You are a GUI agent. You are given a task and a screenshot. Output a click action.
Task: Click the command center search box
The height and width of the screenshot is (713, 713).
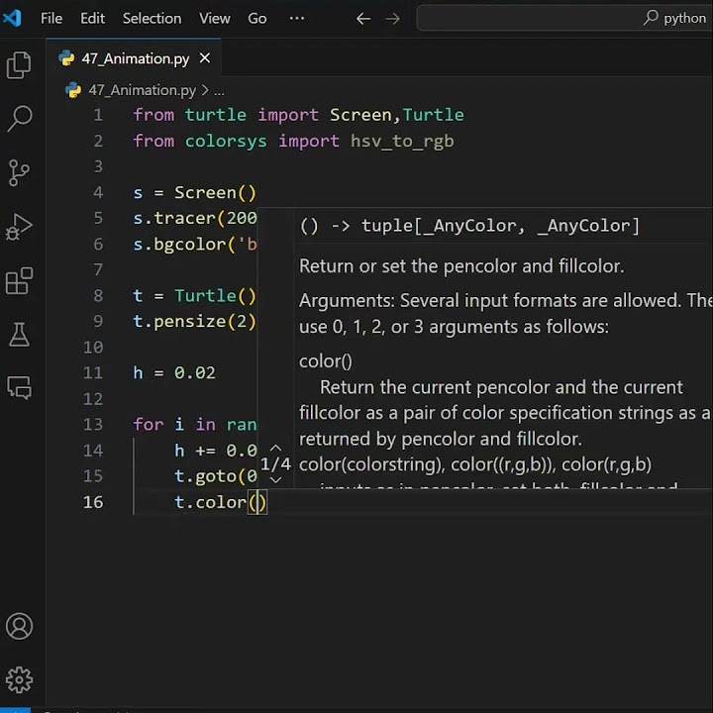click(x=564, y=18)
